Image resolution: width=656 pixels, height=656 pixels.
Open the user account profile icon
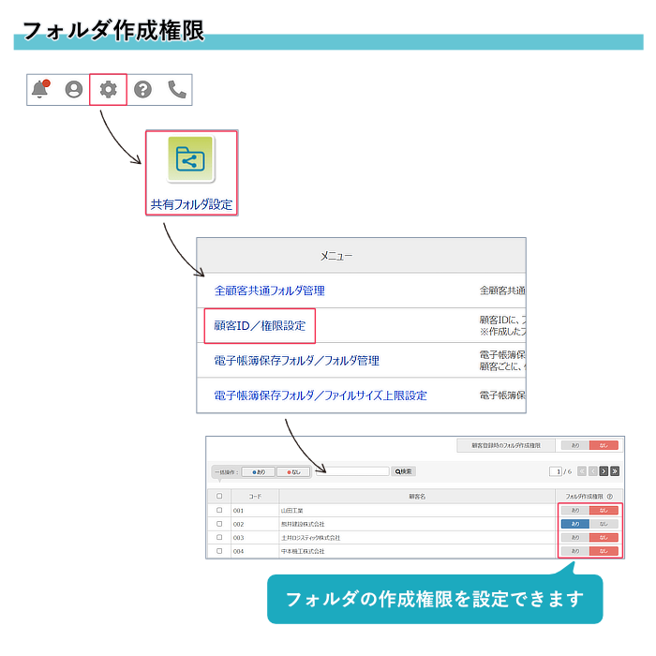pyautogui.click(x=73, y=89)
